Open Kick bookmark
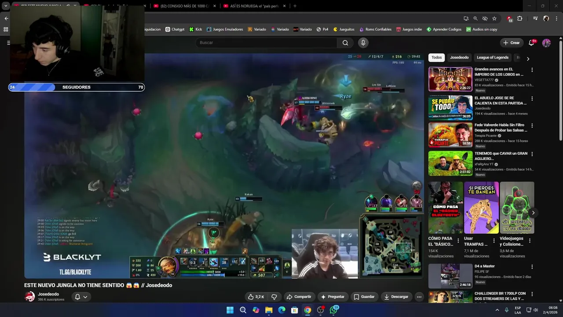 (196, 29)
